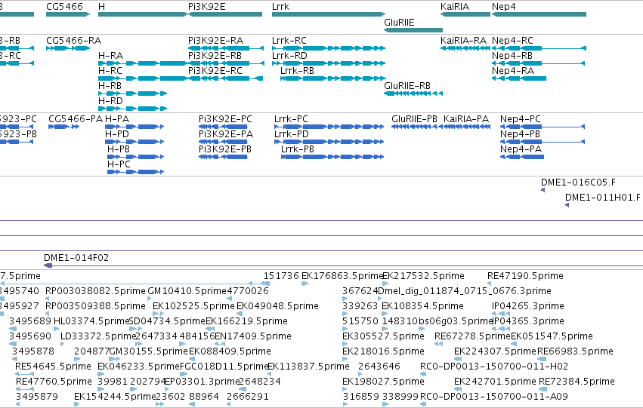Viewport: 643px width, 408px height.
Task: Click transcript KaiRIA-RA
Action: pos(465,48)
